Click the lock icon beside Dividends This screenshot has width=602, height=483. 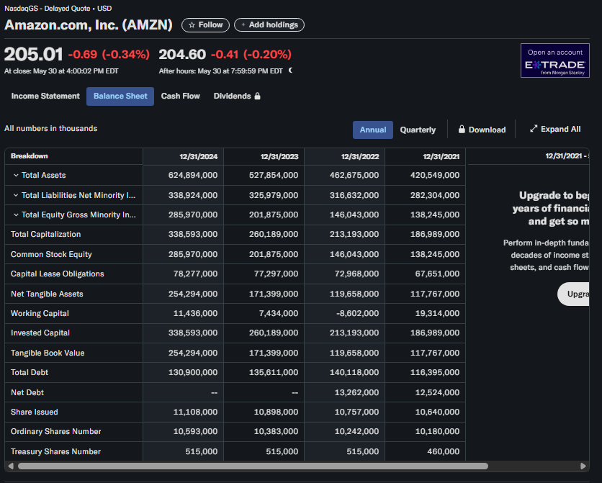tap(257, 96)
